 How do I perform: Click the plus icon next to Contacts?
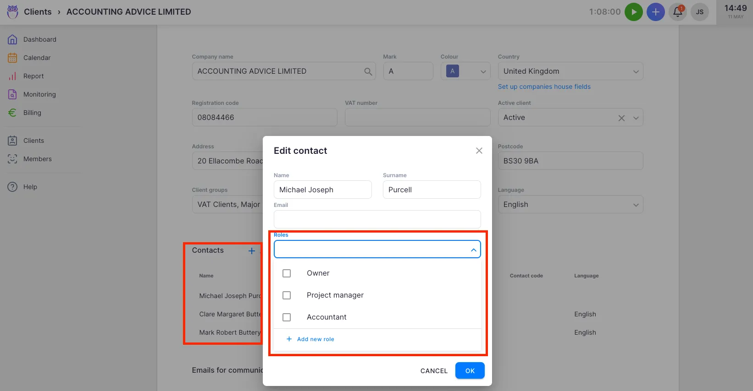pyautogui.click(x=251, y=251)
